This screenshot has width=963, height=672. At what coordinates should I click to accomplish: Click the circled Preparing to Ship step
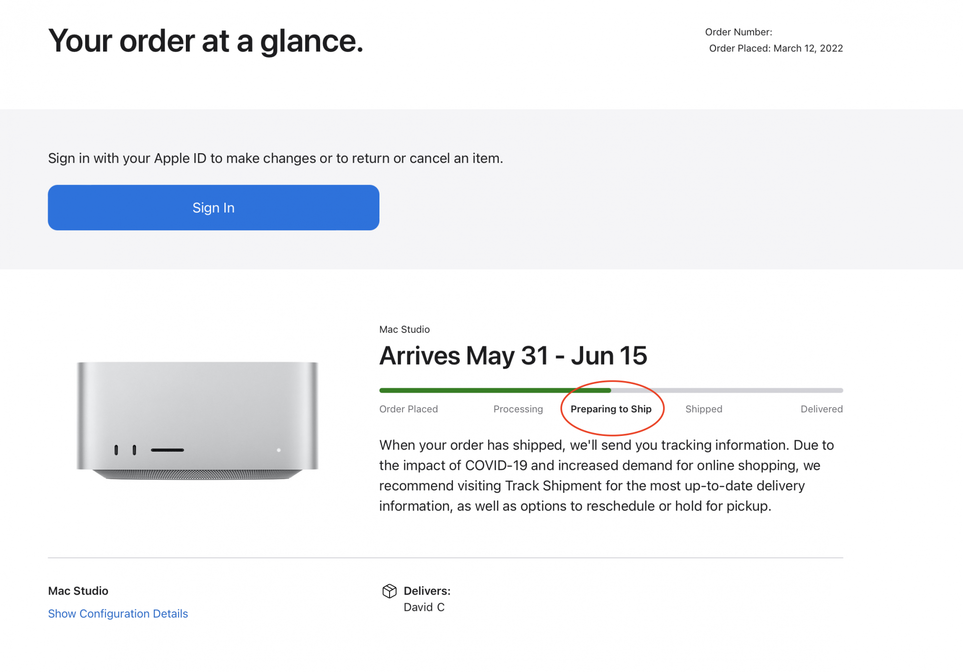[611, 409]
